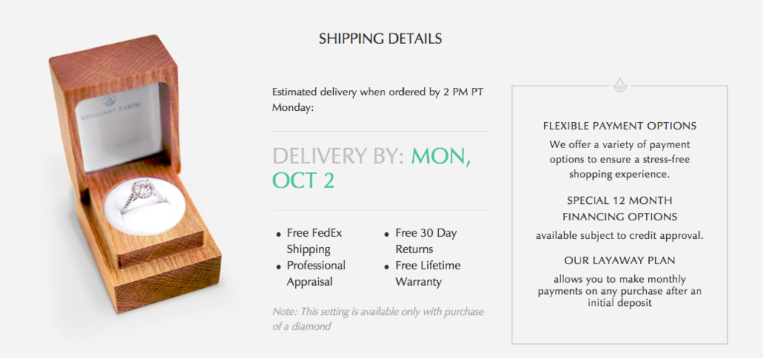Image resolution: width=763 pixels, height=358 pixels.
Task: Click the Brilliant Earth logo inside box lid
Action: 110,109
